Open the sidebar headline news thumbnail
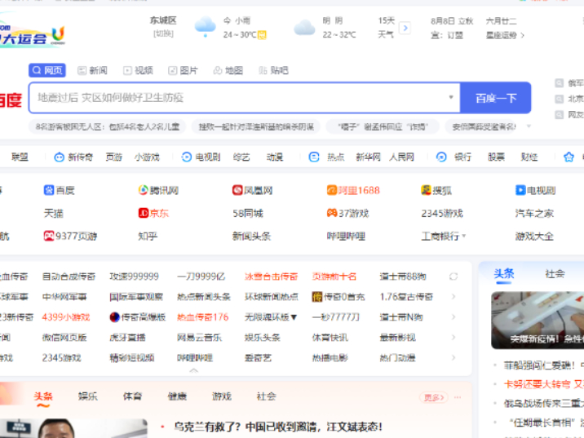This screenshot has height=438, width=584. pos(538,321)
